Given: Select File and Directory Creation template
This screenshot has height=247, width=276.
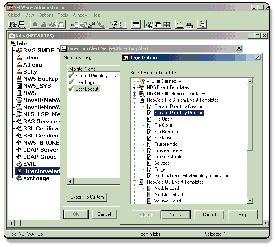Looking at the screenshot, I should pyautogui.click(x=179, y=106).
